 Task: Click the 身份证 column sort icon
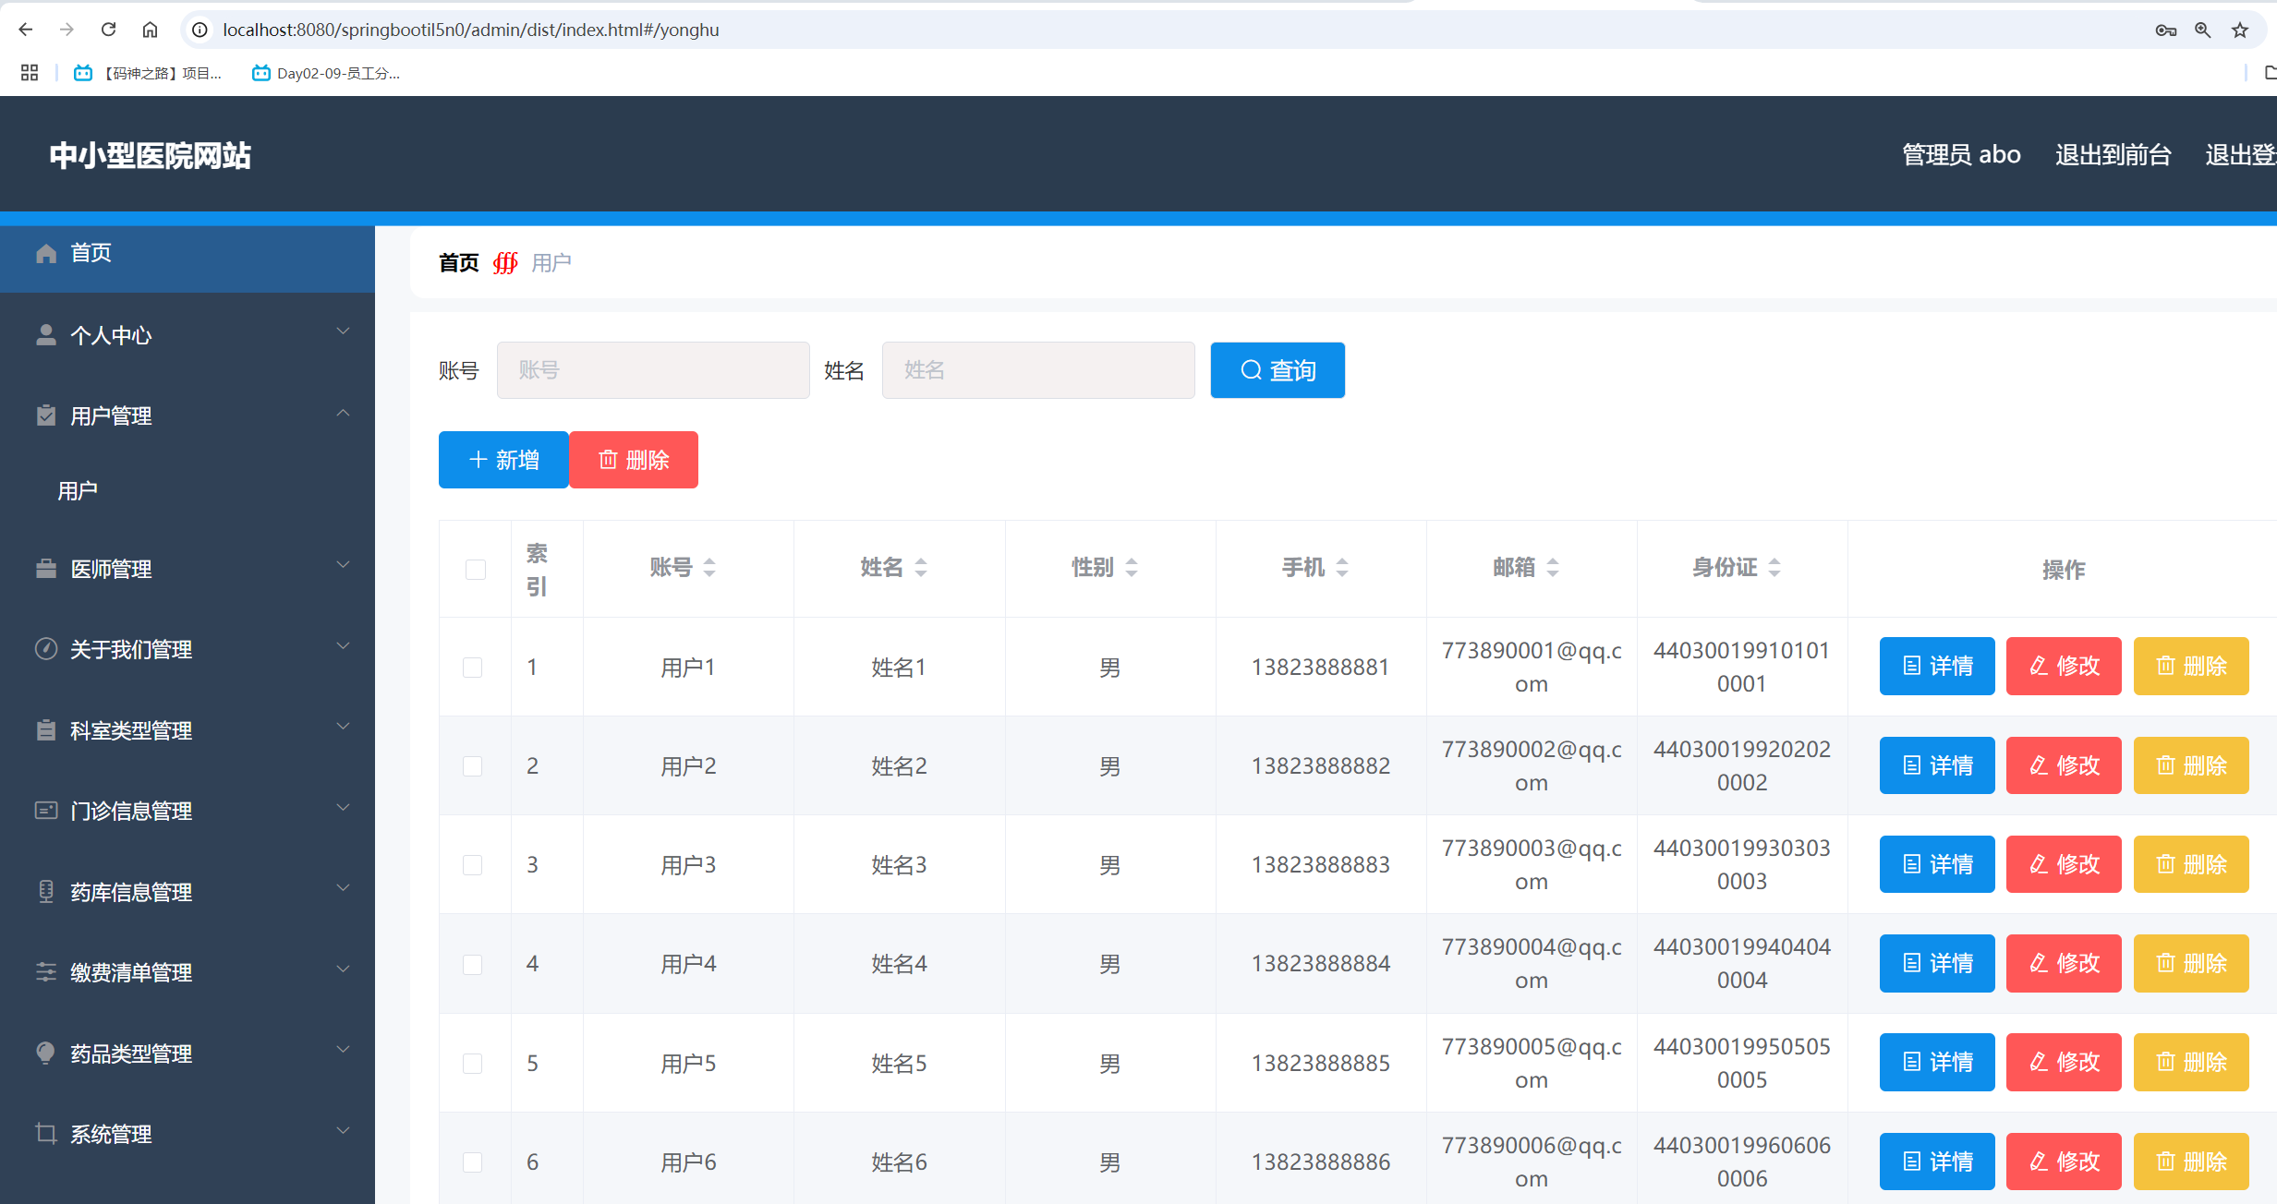(1774, 568)
